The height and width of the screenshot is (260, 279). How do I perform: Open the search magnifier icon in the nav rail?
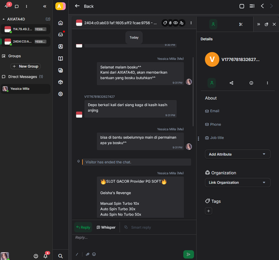pos(60,256)
